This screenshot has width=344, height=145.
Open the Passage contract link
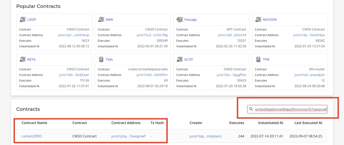pyautogui.click(x=190, y=20)
